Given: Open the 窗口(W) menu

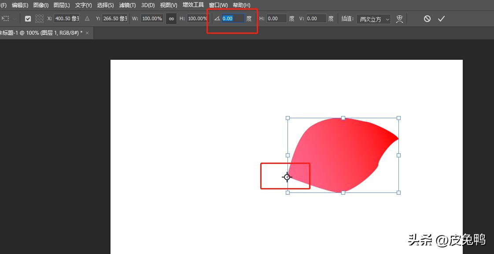Looking at the screenshot, I should point(218,5).
